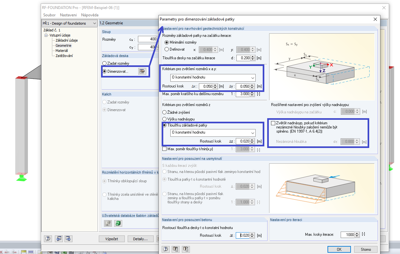The width and height of the screenshot is (400, 254).
Task: Cancel the dialog with Storno
Action: pos(366,249)
